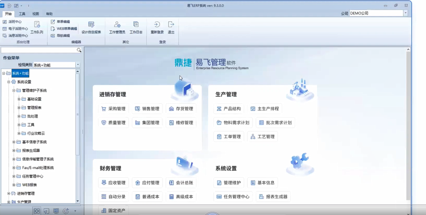Open the 工作队列 work queue
Viewport: 426px width, 215px height.
[37, 27]
